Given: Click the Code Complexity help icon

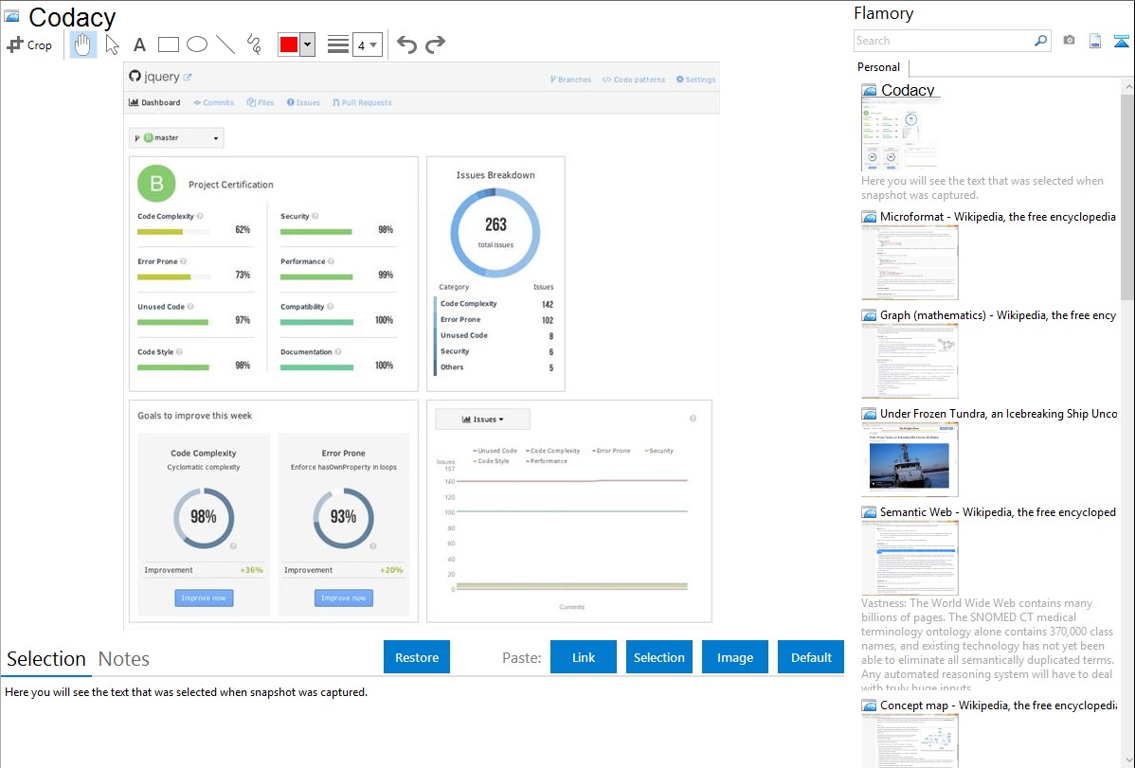Looking at the screenshot, I should tap(200, 216).
